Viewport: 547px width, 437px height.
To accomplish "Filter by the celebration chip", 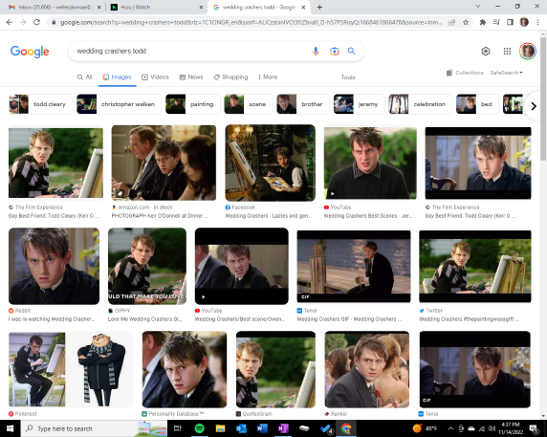I will [x=420, y=104].
